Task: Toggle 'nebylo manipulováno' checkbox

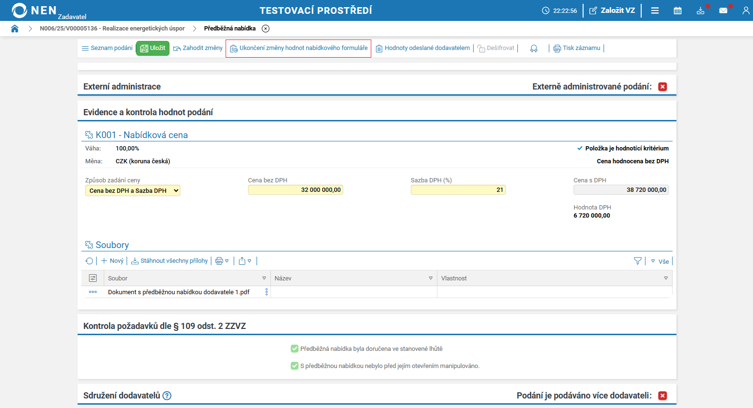Action: coord(295,366)
